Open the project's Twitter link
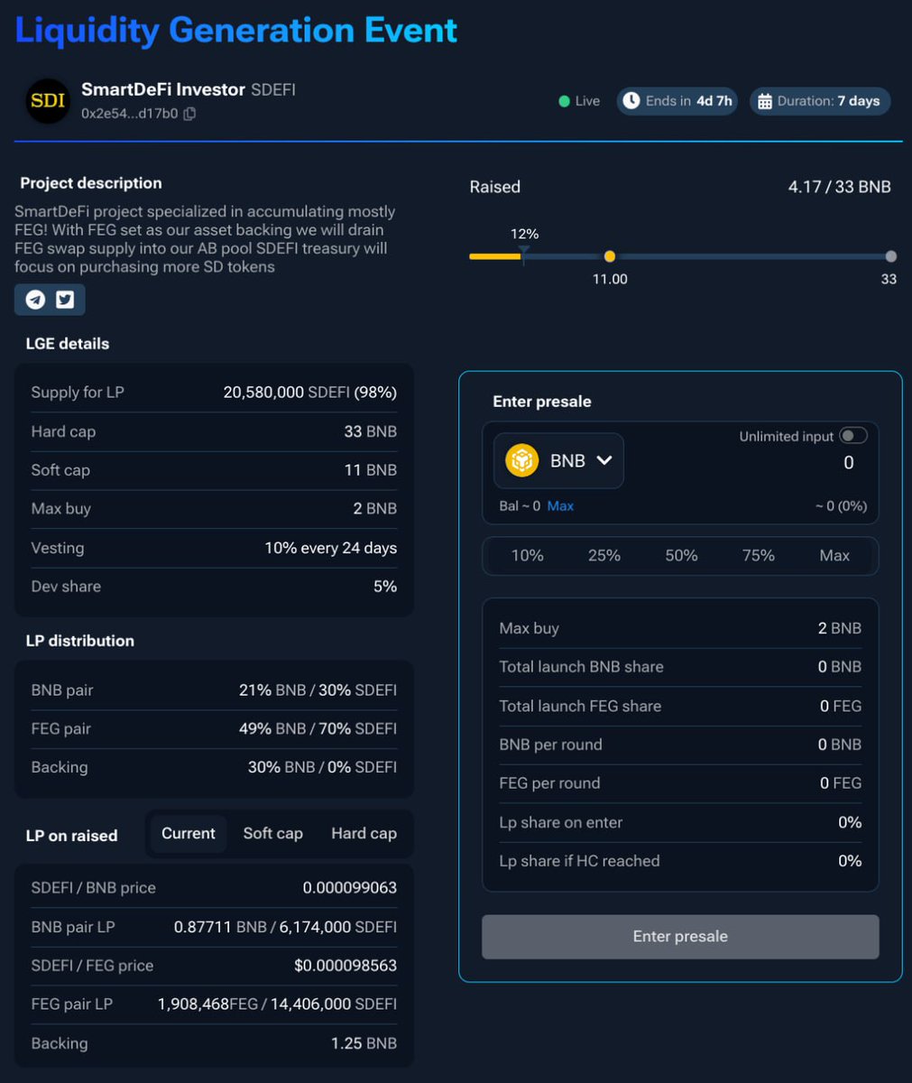 click(65, 300)
